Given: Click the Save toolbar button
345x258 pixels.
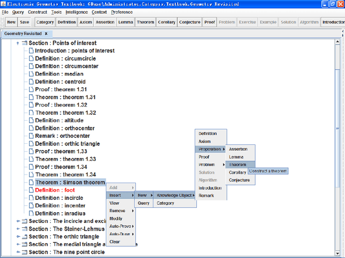Looking at the screenshot, I should pyautogui.click(x=24, y=22).
